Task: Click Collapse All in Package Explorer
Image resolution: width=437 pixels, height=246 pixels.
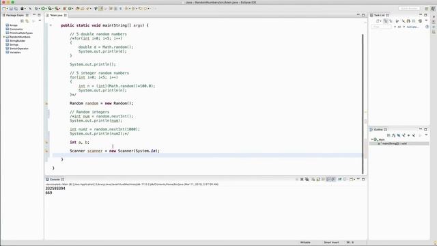Action: pos(22,21)
